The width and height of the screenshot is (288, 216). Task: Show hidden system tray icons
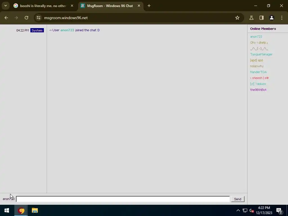tap(238, 210)
